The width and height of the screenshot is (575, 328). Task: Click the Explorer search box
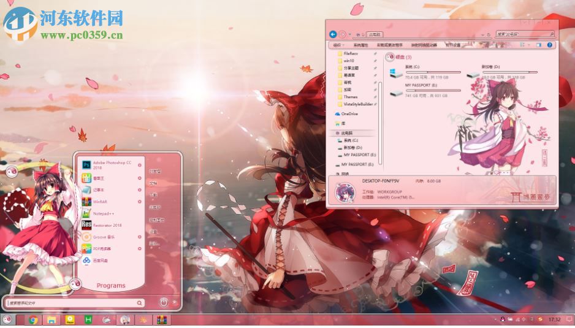[525, 34]
